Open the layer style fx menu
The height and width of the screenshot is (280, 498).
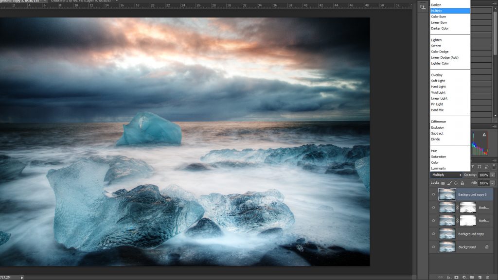[449, 277]
